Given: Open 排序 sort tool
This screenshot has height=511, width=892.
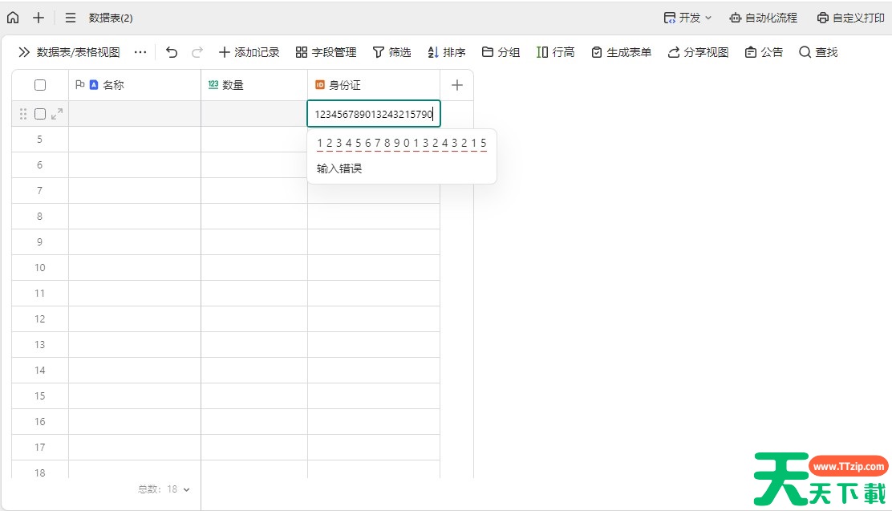Looking at the screenshot, I should [x=446, y=52].
